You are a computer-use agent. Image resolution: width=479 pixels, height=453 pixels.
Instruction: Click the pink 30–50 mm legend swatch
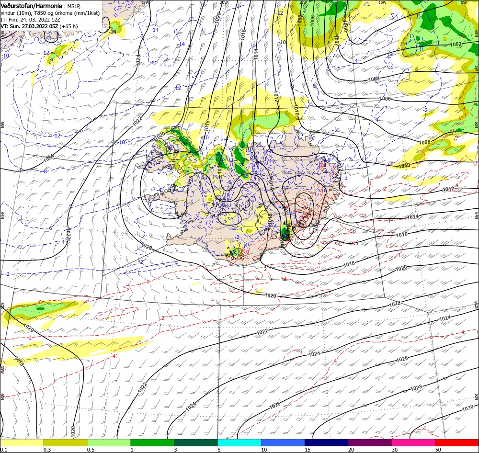(x=414, y=442)
